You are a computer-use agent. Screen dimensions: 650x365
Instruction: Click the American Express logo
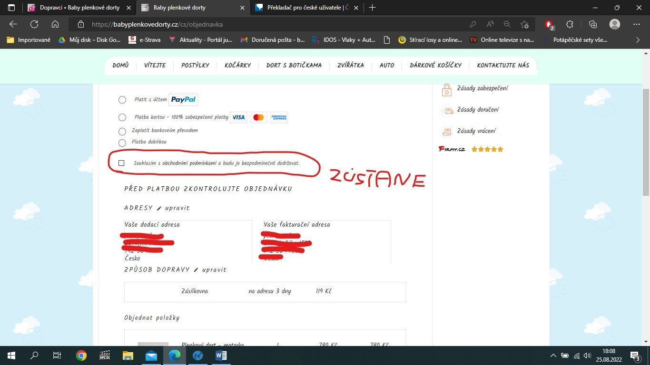tap(279, 117)
